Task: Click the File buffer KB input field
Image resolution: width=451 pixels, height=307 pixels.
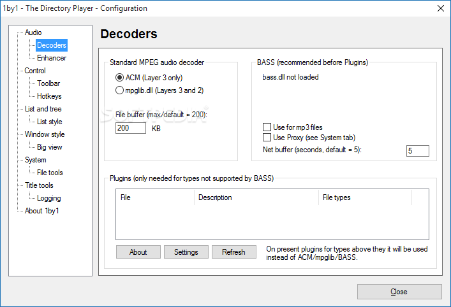Action: (131, 128)
